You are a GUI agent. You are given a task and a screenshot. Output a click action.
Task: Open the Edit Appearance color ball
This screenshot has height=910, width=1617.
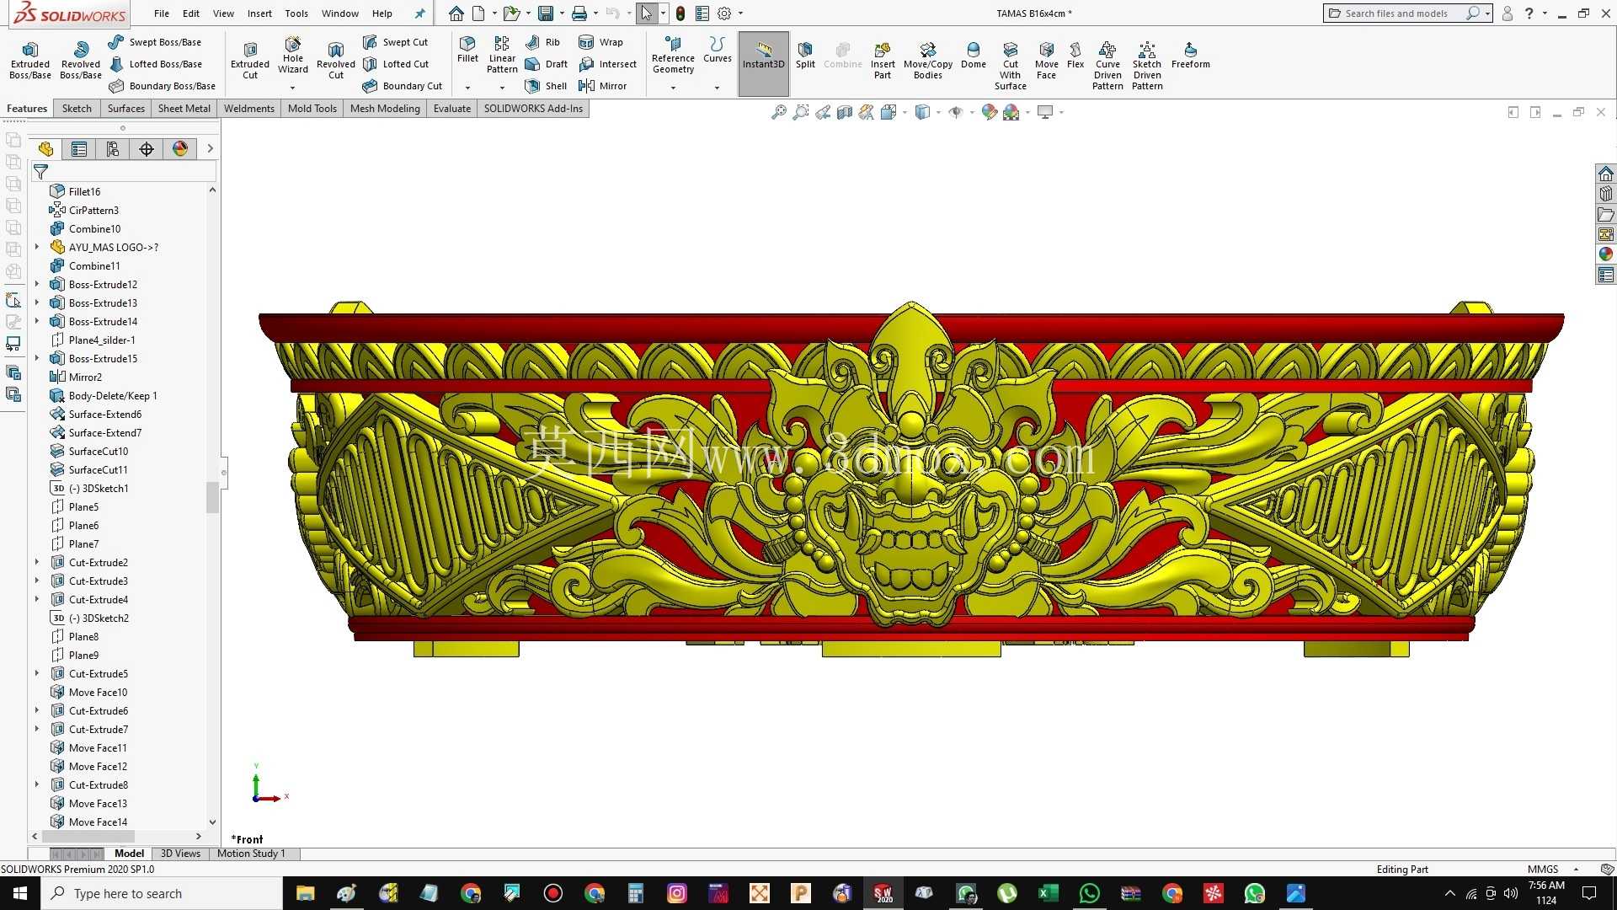[x=989, y=112]
